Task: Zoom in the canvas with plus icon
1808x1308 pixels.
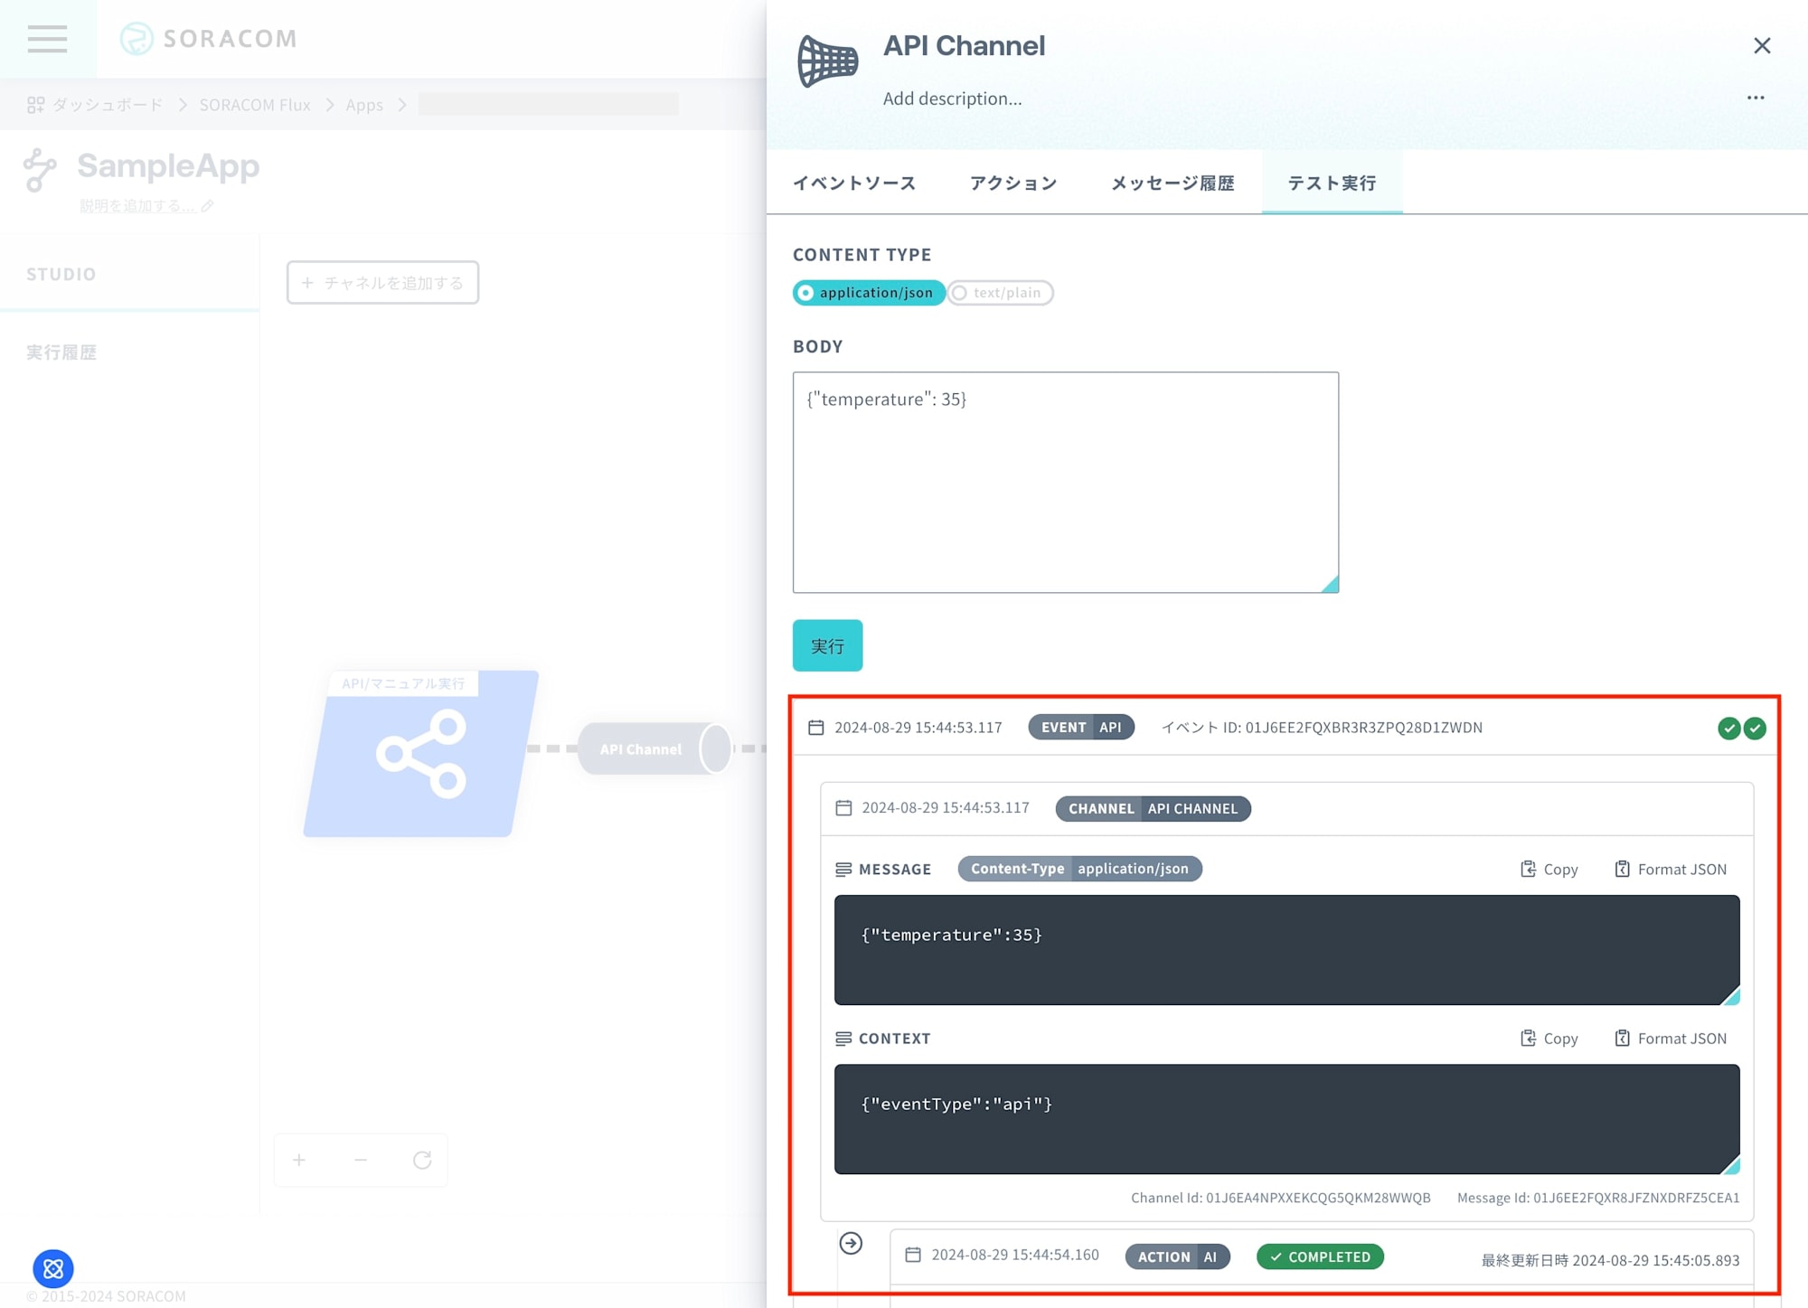Action: (299, 1160)
